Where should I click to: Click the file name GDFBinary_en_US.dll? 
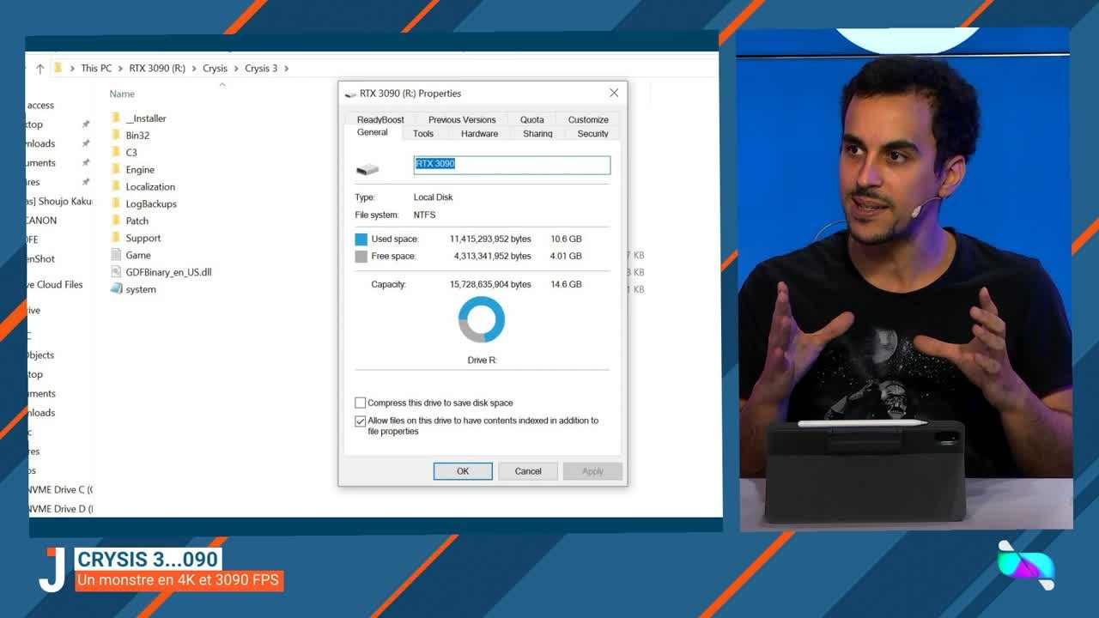pyautogui.click(x=168, y=272)
